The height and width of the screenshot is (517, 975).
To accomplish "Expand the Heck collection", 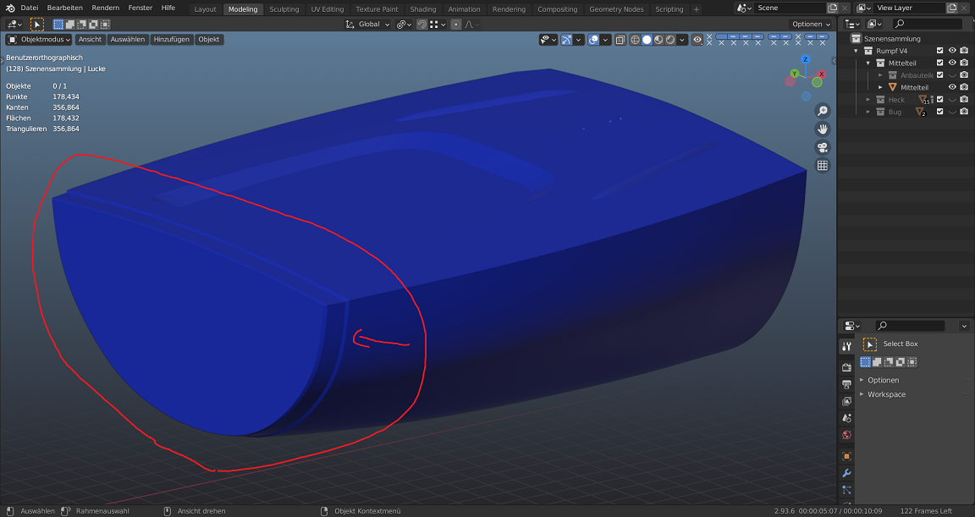I will [868, 100].
